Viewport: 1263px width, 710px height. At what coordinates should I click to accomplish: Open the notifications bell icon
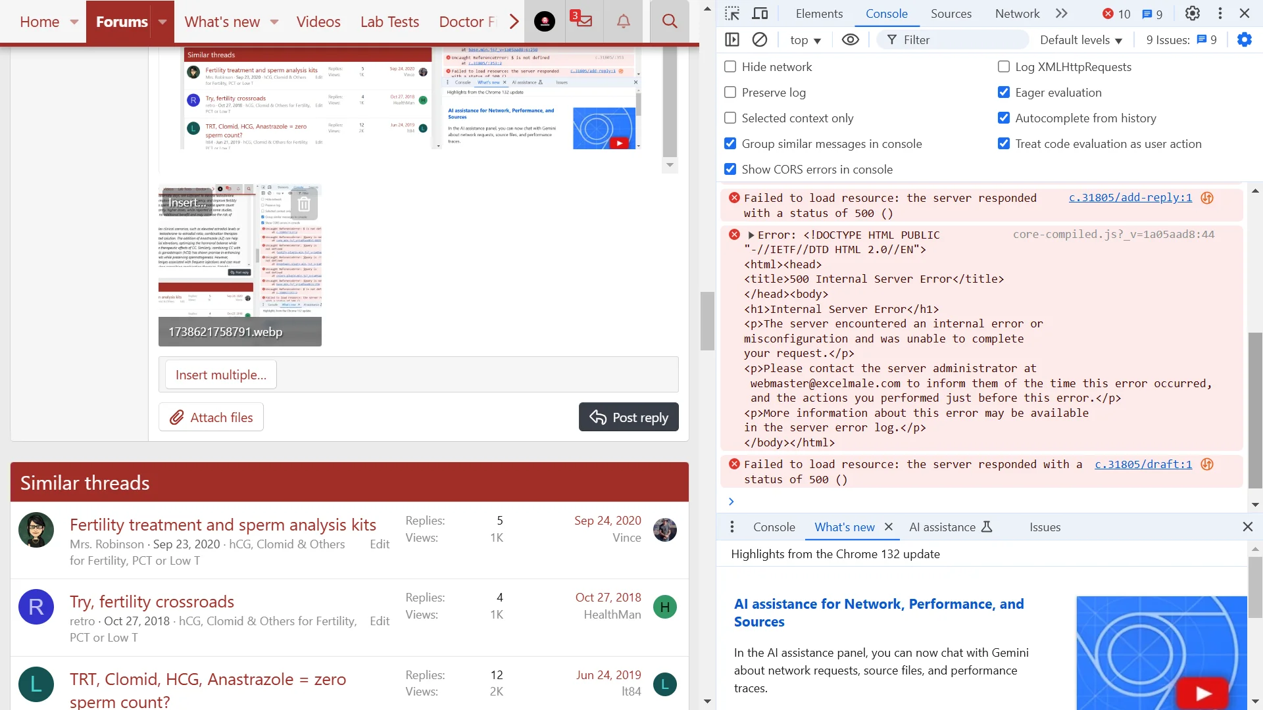[623, 22]
